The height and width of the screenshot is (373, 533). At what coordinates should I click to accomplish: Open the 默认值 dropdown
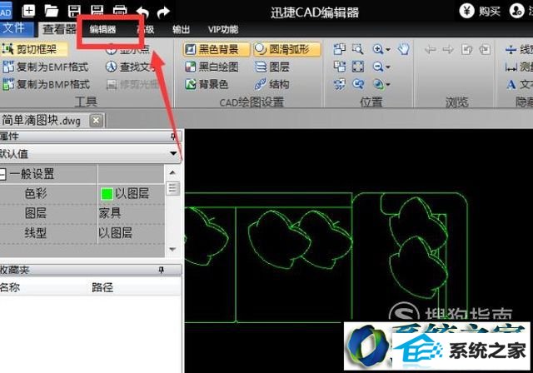pyautogui.click(x=173, y=153)
